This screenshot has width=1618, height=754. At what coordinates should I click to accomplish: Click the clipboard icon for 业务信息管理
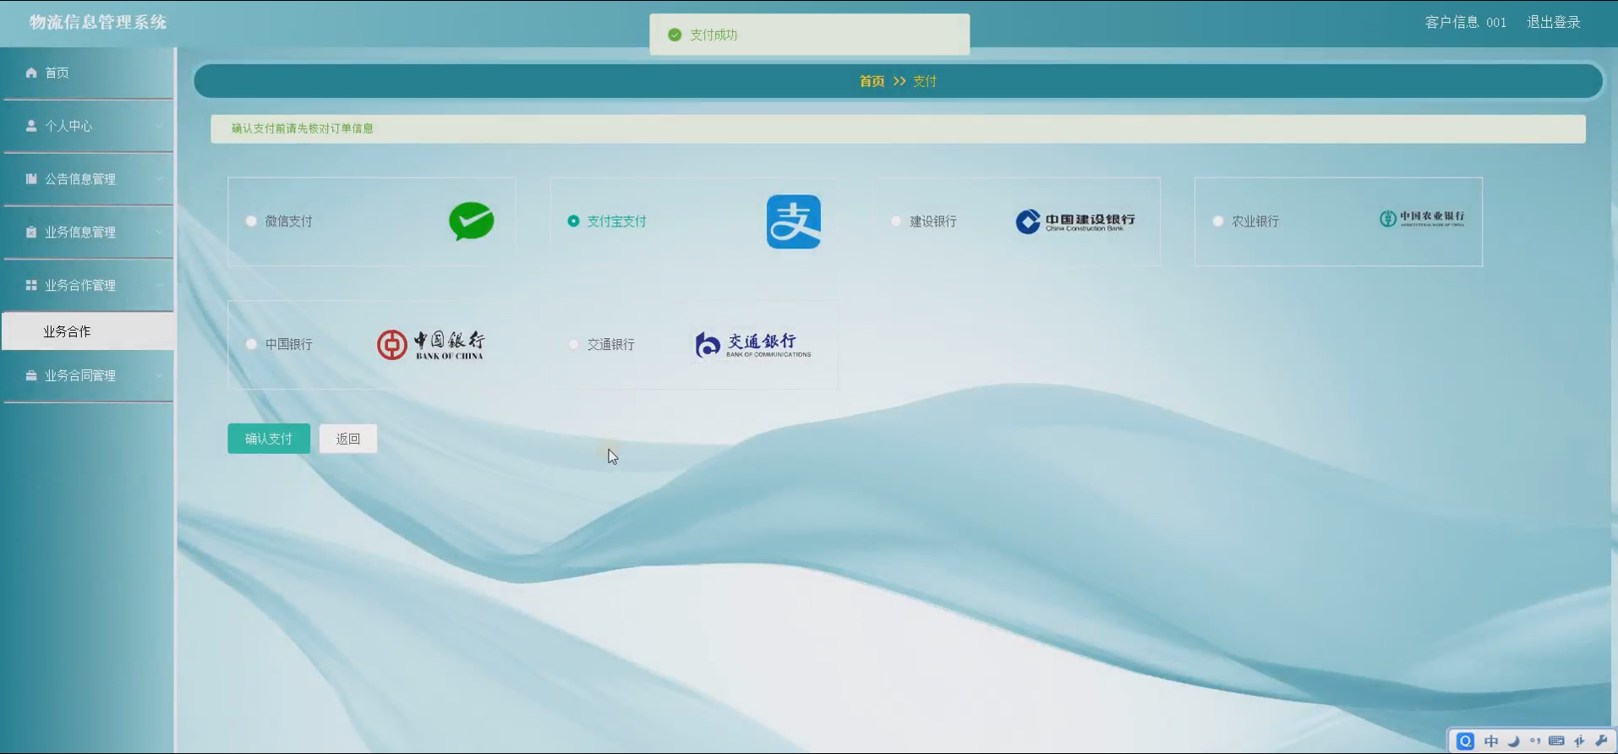(31, 232)
